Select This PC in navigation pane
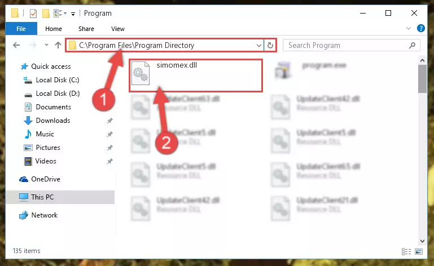Screen dimensions: 434x266 pos(60,197)
